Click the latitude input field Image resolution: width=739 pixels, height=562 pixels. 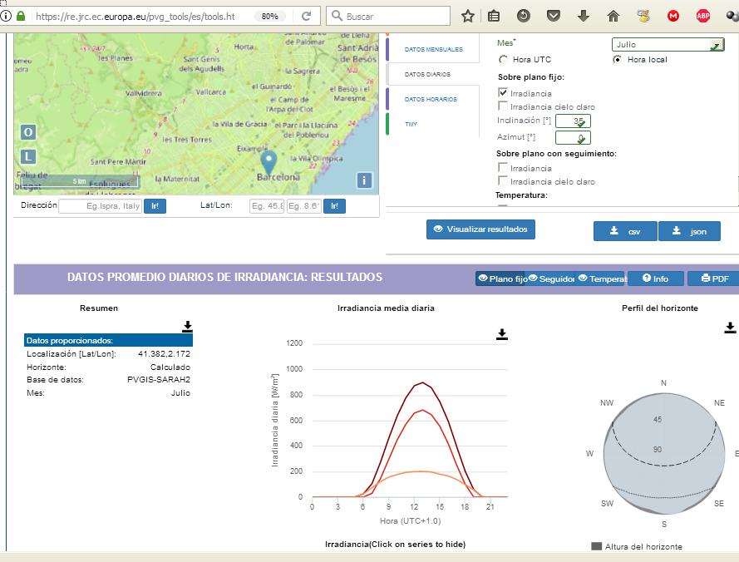point(267,206)
